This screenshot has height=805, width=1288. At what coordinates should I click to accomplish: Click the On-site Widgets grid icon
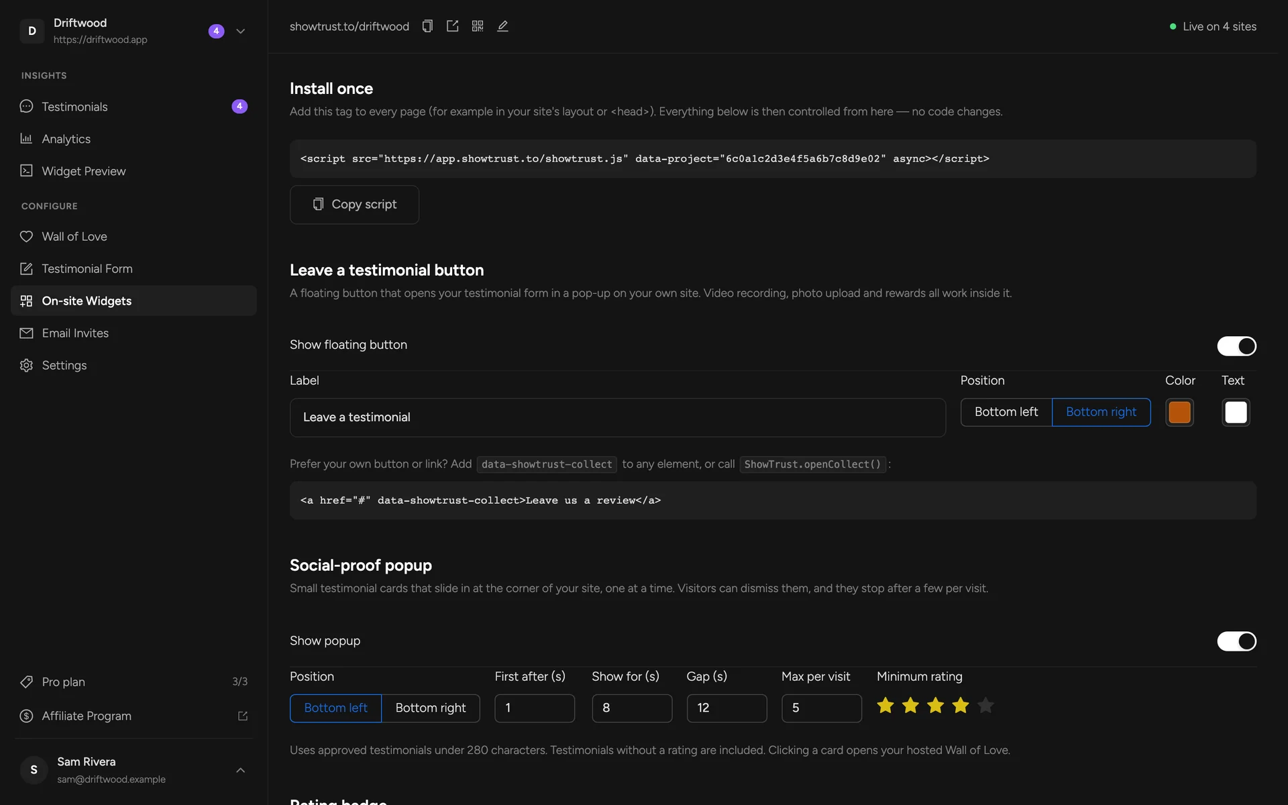[26, 301]
